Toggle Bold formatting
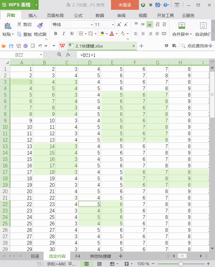Viewport: 215px width, 267px height. coord(56,34)
